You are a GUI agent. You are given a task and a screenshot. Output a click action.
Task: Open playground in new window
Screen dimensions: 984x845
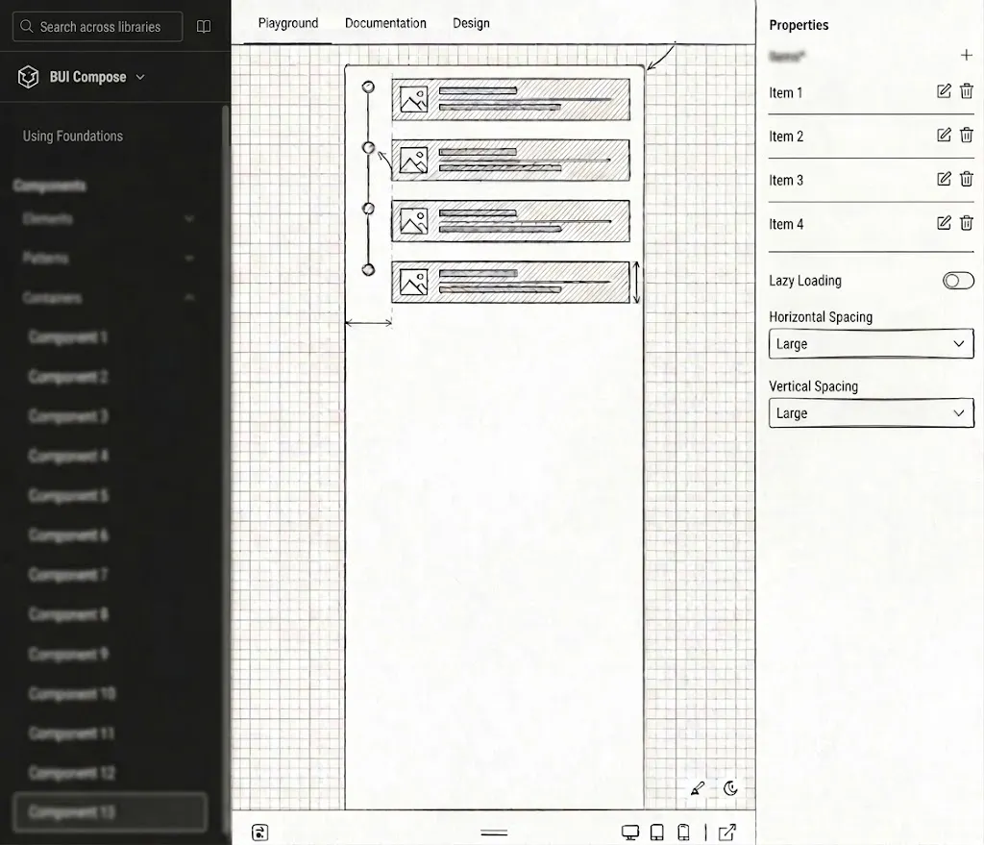[x=727, y=833]
